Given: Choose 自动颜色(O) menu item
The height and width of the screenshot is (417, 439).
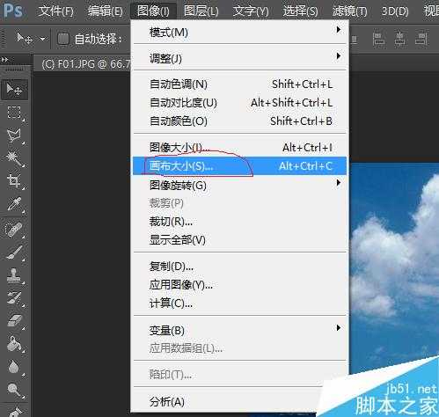Looking at the screenshot, I should [240, 121].
